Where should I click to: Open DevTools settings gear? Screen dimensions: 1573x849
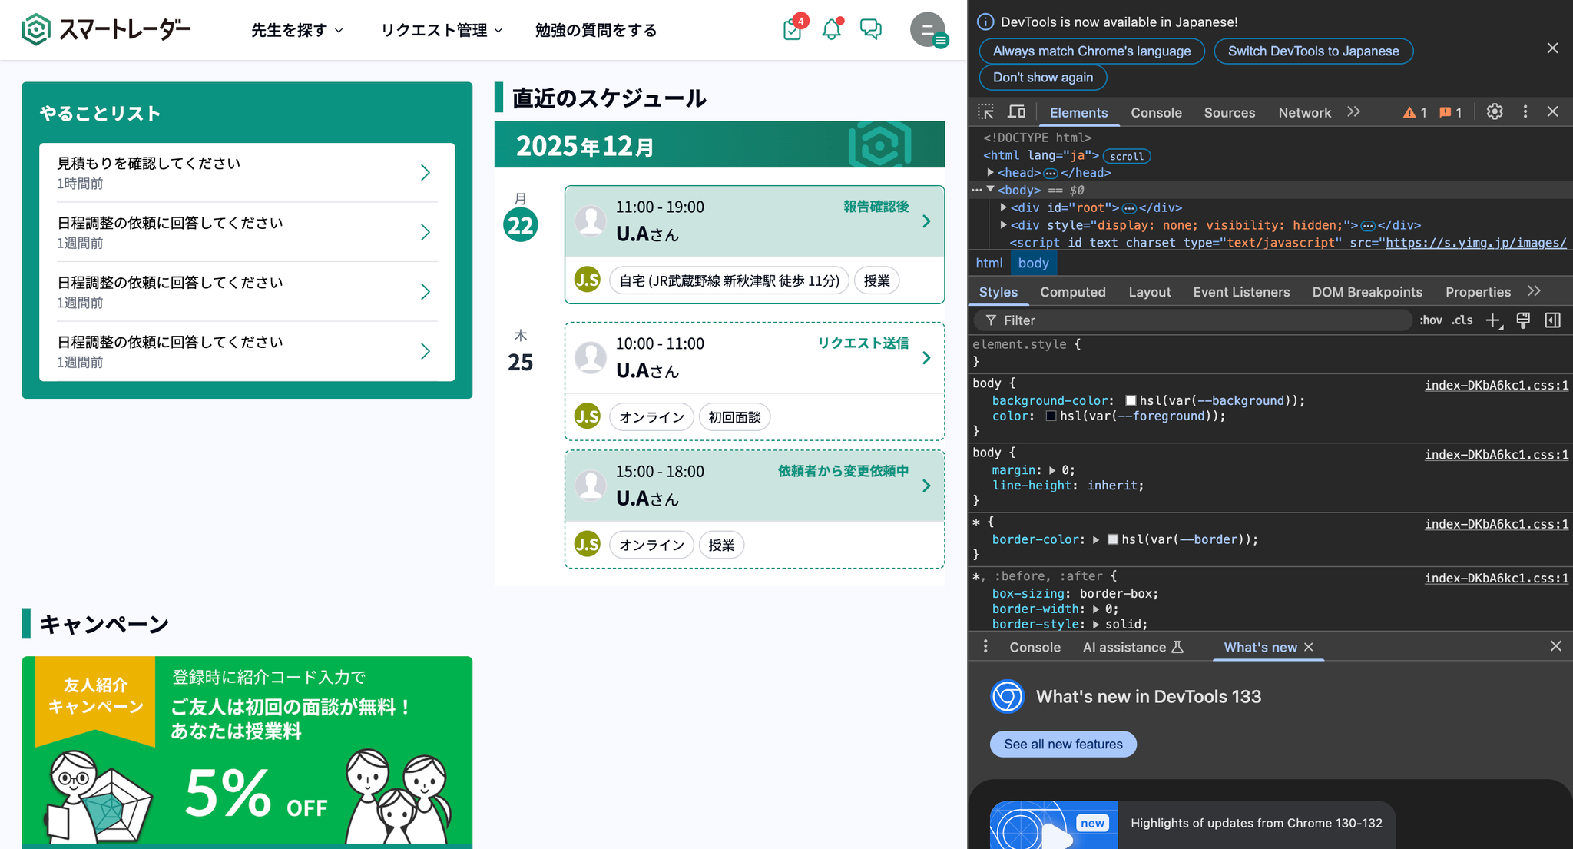tap(1494, 112)
